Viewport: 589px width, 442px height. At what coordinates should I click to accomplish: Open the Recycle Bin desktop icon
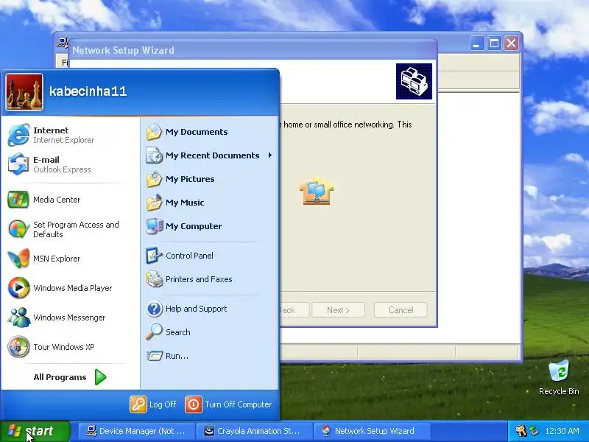(x=559, y=377)
